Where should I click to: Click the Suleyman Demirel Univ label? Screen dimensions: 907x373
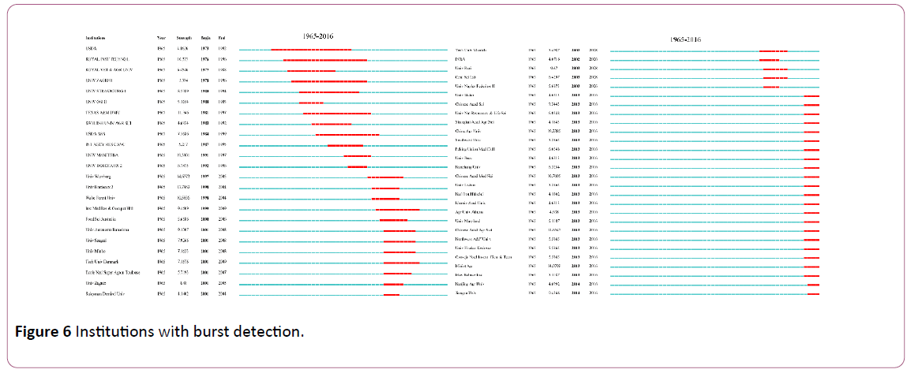coord(107,293)
